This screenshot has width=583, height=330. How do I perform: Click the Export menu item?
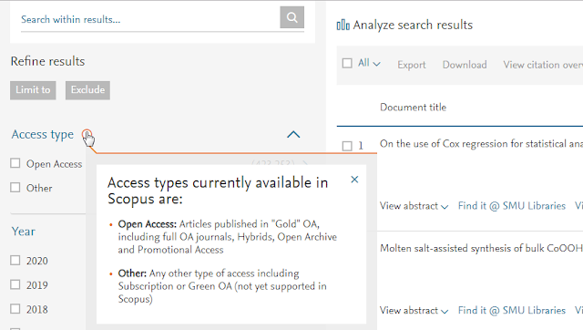411,65
